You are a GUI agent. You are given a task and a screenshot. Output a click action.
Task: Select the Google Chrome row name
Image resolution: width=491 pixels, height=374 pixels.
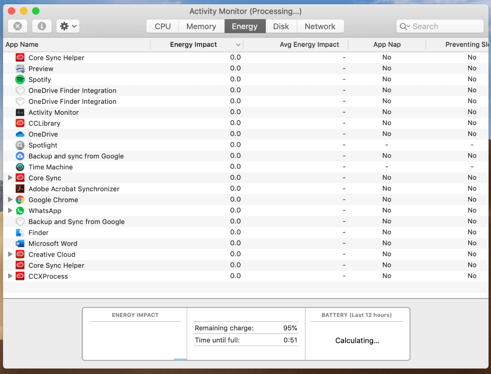click(x=53, y=200)
